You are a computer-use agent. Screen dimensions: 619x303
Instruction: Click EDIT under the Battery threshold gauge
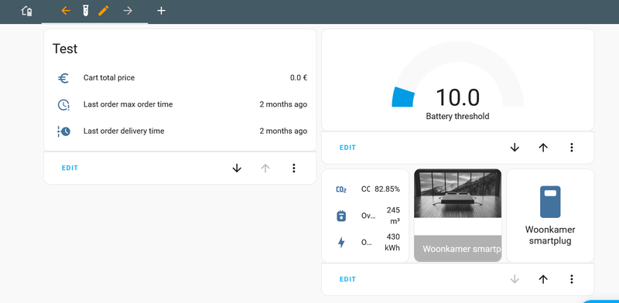347,148
